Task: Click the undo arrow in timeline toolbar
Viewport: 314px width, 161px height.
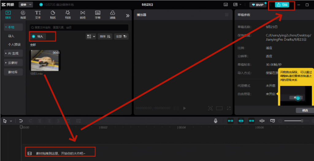Action: pyautogui.click(x=21, y=121)
